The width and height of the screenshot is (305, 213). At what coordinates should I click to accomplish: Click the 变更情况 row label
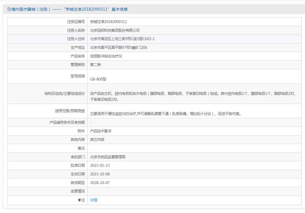78,191
